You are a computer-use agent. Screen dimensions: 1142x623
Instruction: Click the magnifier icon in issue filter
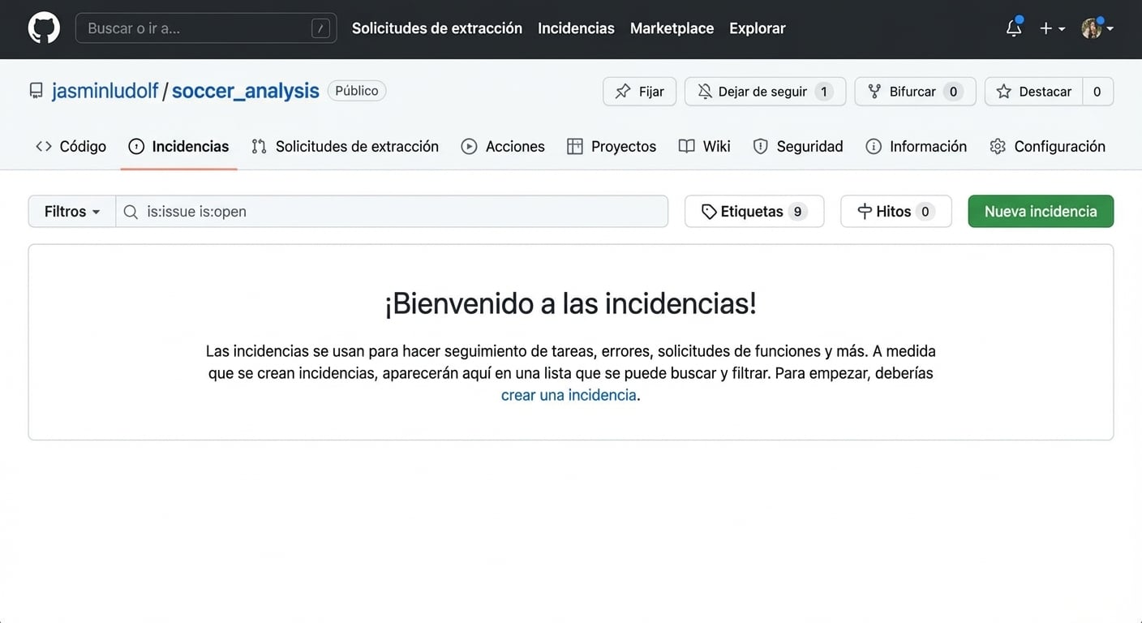pos(131,212)
